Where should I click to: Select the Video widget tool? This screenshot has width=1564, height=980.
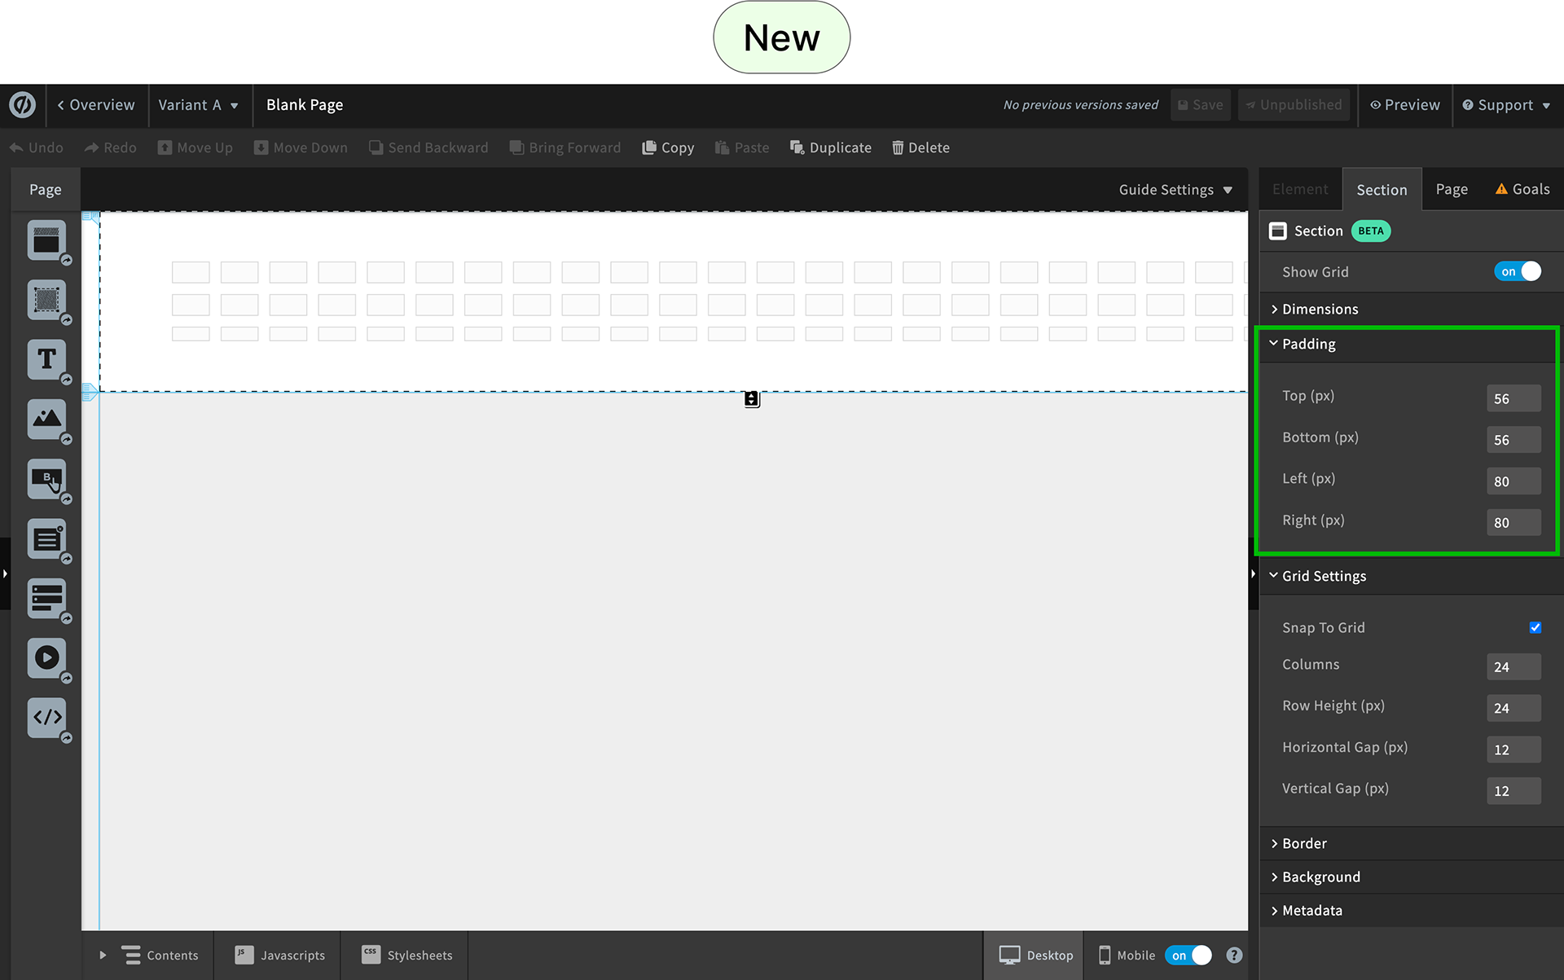(x=46, y=657)
